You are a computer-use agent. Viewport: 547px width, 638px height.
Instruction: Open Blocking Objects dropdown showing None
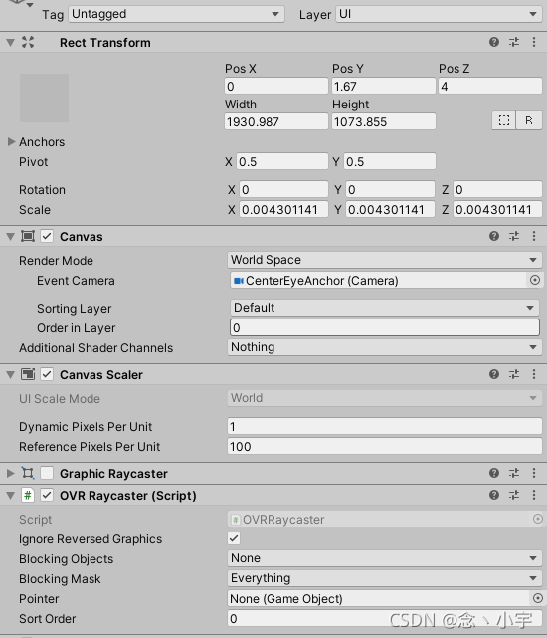pos(385,558)
